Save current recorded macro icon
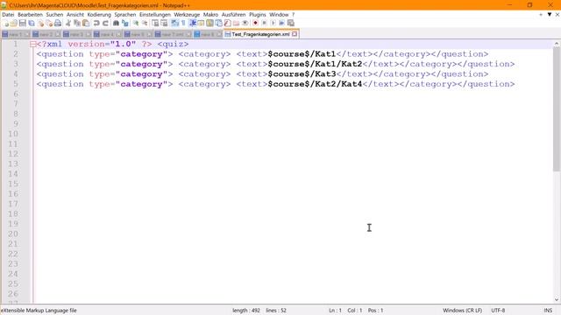 tap(291, 24)
